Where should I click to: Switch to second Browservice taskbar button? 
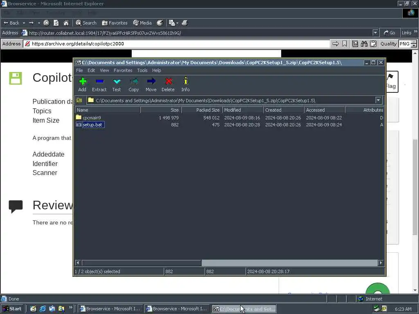(x=177, y=309)
